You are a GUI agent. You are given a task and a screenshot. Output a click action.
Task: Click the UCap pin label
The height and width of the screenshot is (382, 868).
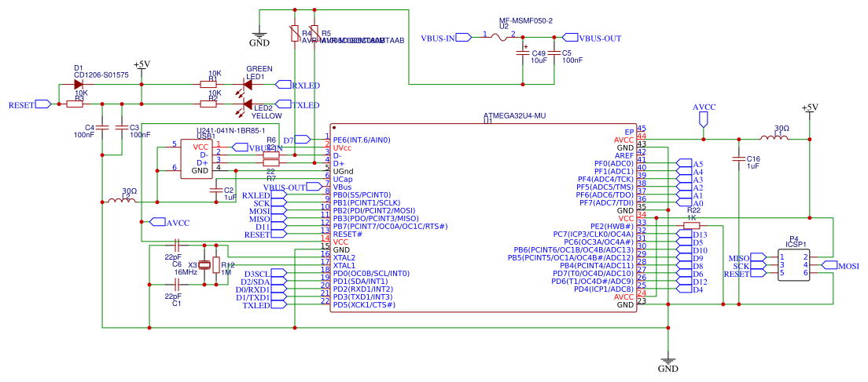click(344, 180)
